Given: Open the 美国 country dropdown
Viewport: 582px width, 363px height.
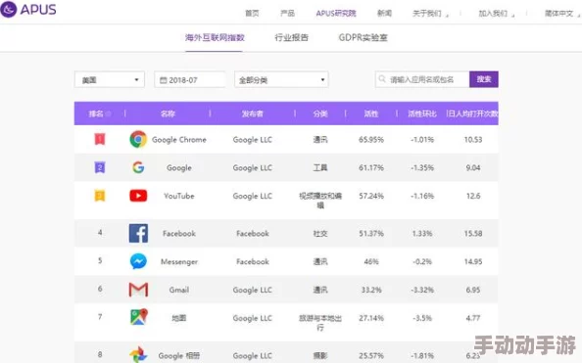Looking at the screenshot, I should point(110,79).
